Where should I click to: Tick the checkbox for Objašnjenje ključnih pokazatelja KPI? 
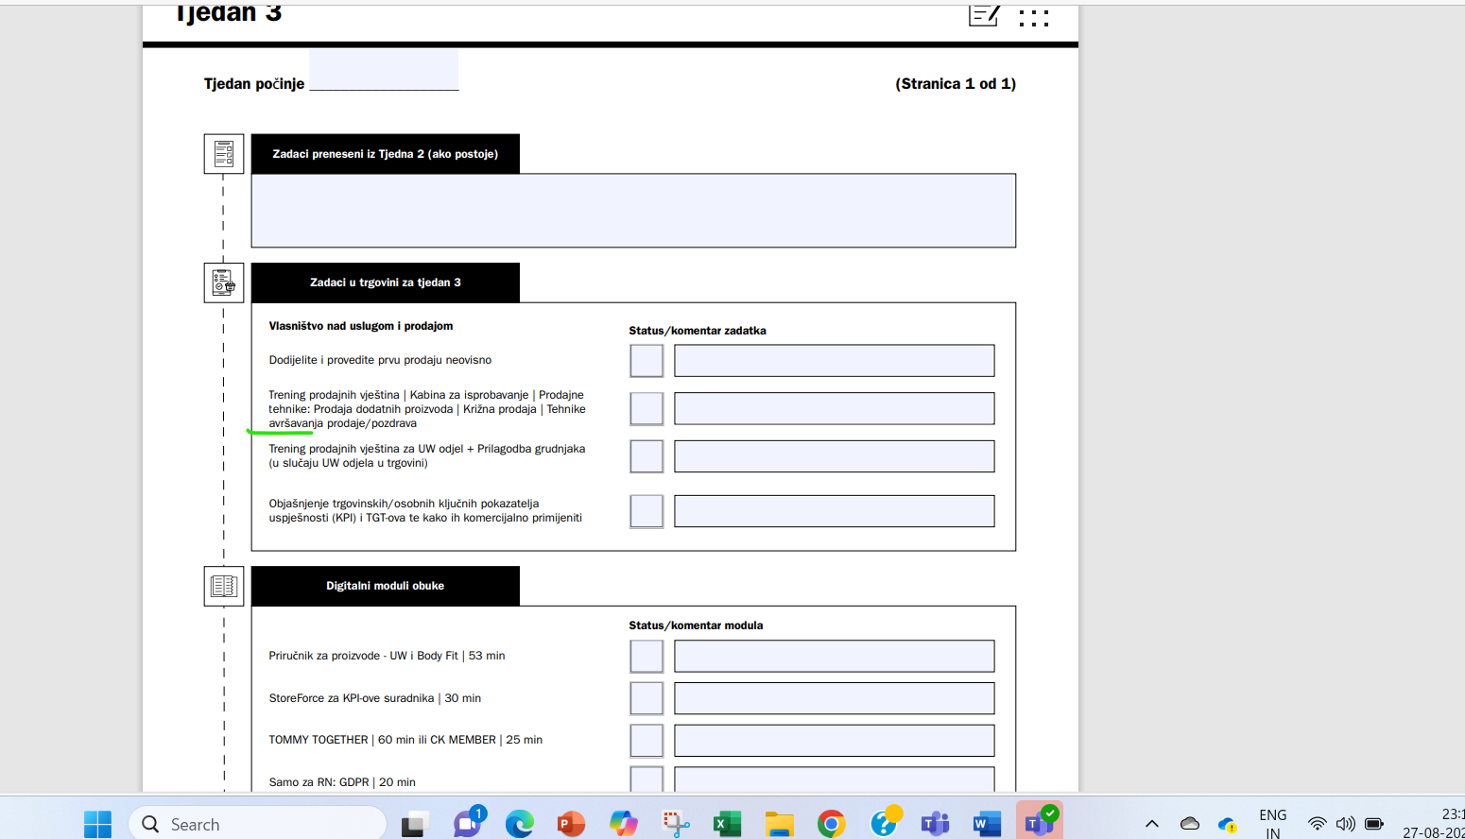point(646,511)
